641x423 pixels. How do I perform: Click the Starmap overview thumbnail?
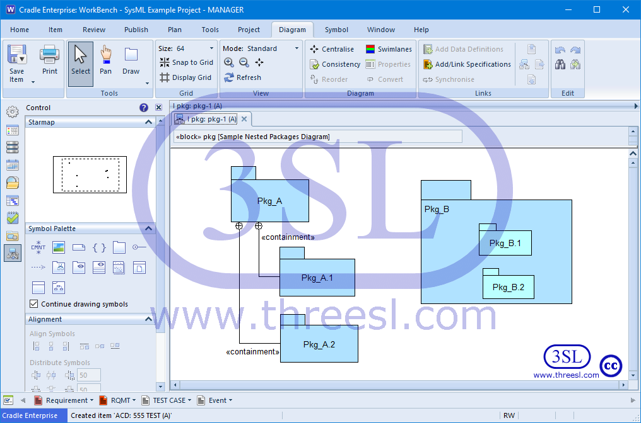pyautogui.click(x=90, y=174)
